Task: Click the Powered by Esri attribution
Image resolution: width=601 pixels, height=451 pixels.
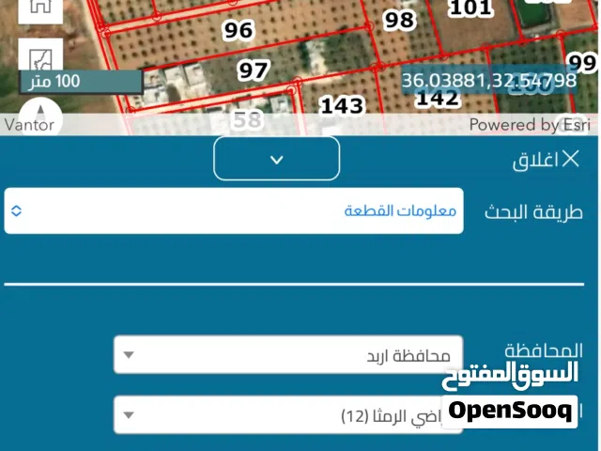Action: (x=530, y=125)
